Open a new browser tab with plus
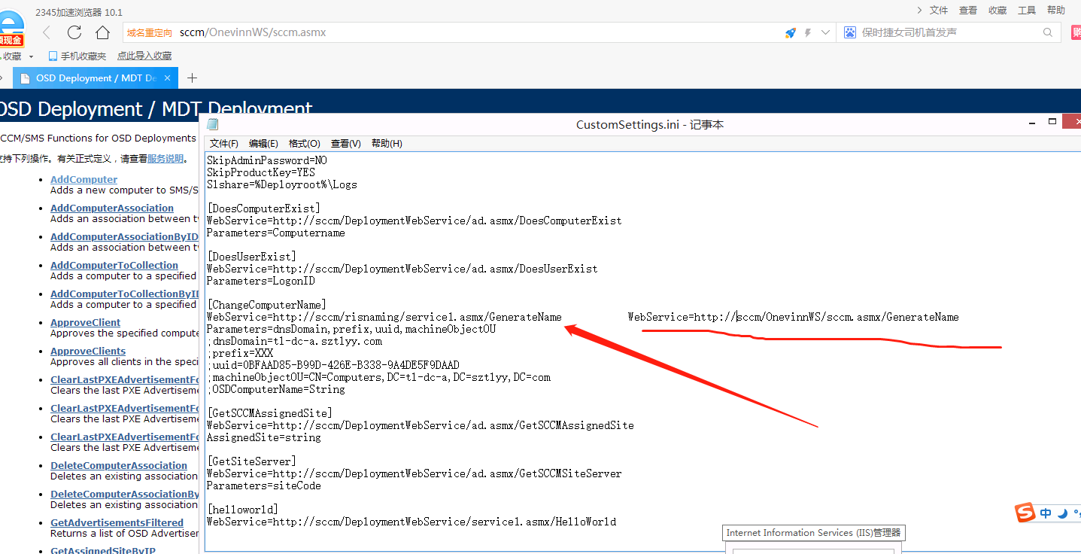The width and height of the screenshot is (1081, 554). pyautogui.click(x=192, y=78)
